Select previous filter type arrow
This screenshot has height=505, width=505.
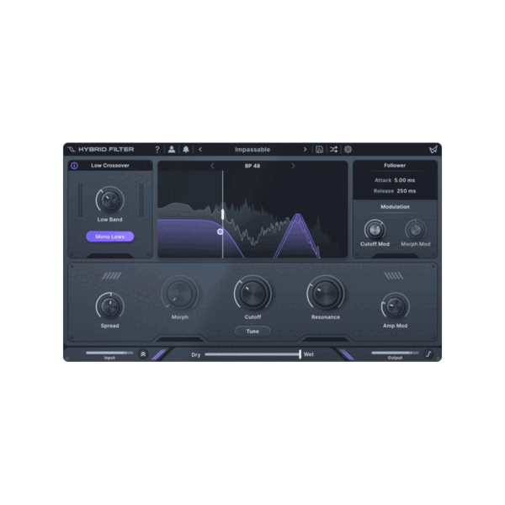(212, 166)
